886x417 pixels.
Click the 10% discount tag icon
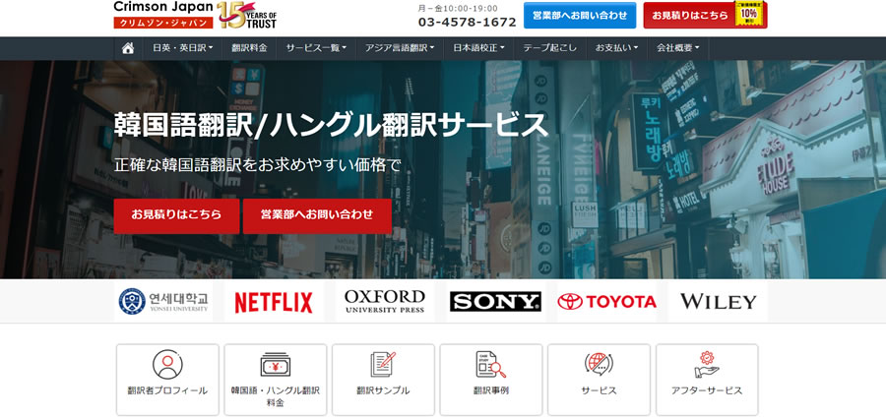750,14
